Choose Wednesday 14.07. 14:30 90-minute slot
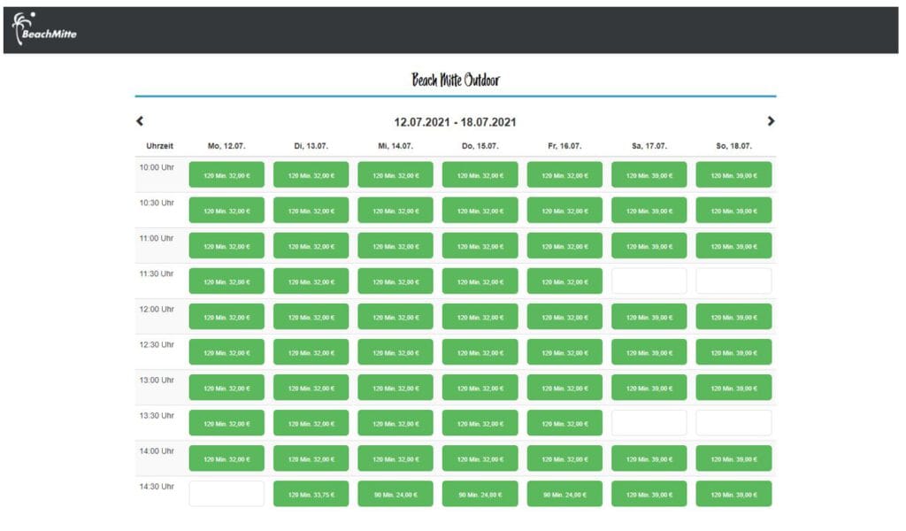The height and width of the screenshot is (531, 906). [x=395, y=494]
